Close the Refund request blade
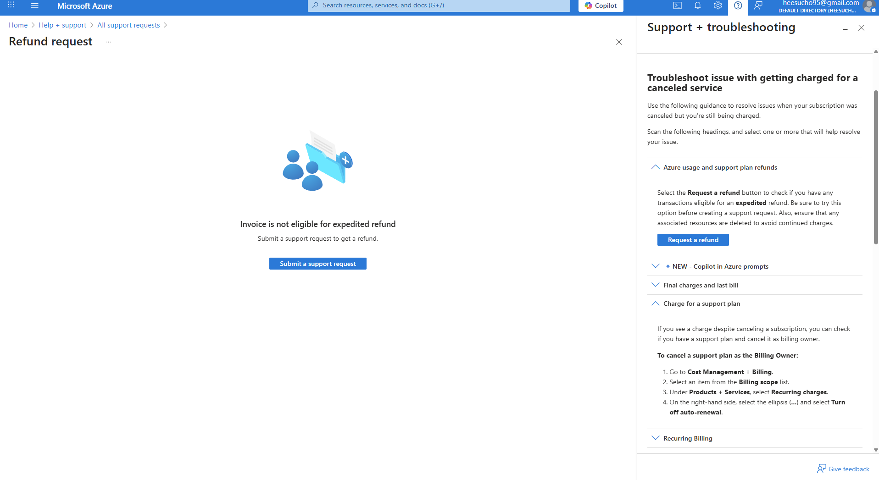Viewport: 879px width, 480px height. click(619, 42)
